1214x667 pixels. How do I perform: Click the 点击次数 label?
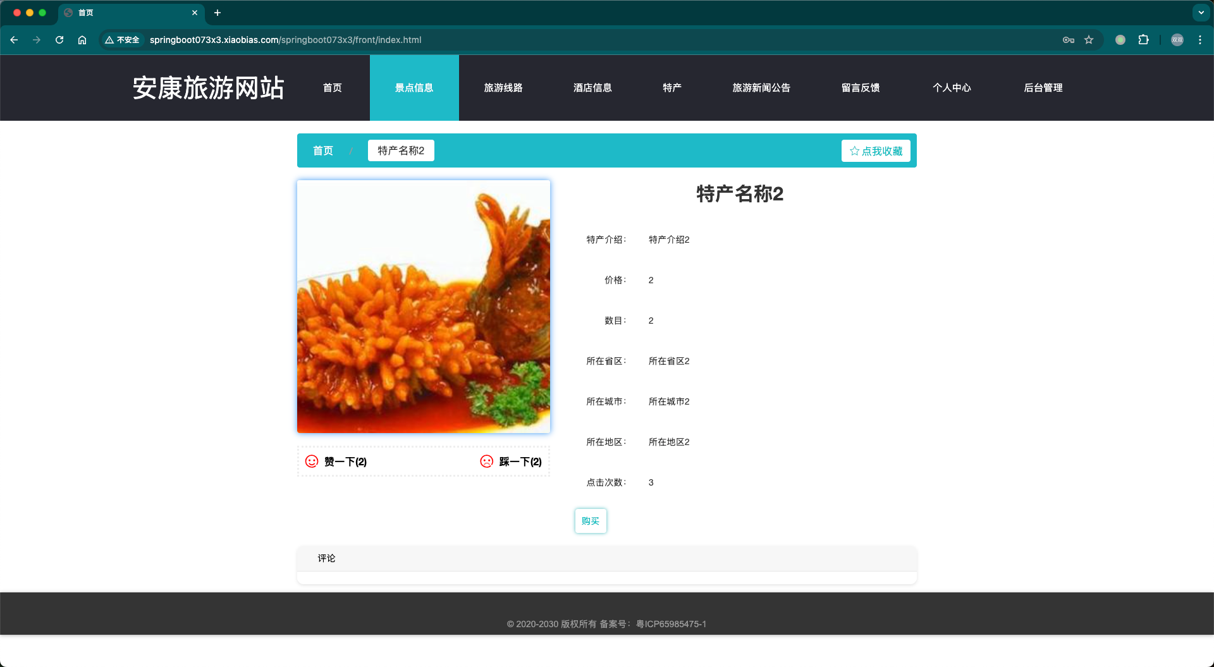tap(606, 482)
